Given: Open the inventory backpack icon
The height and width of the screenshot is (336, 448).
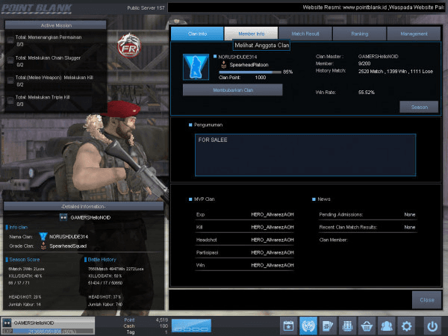Looking at the screenshot, I should coord(347,326).
